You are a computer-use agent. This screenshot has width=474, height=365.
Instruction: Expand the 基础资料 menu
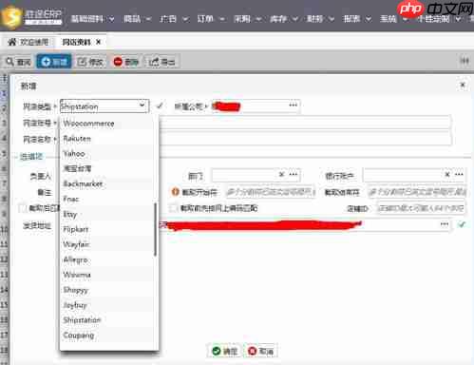92,19
